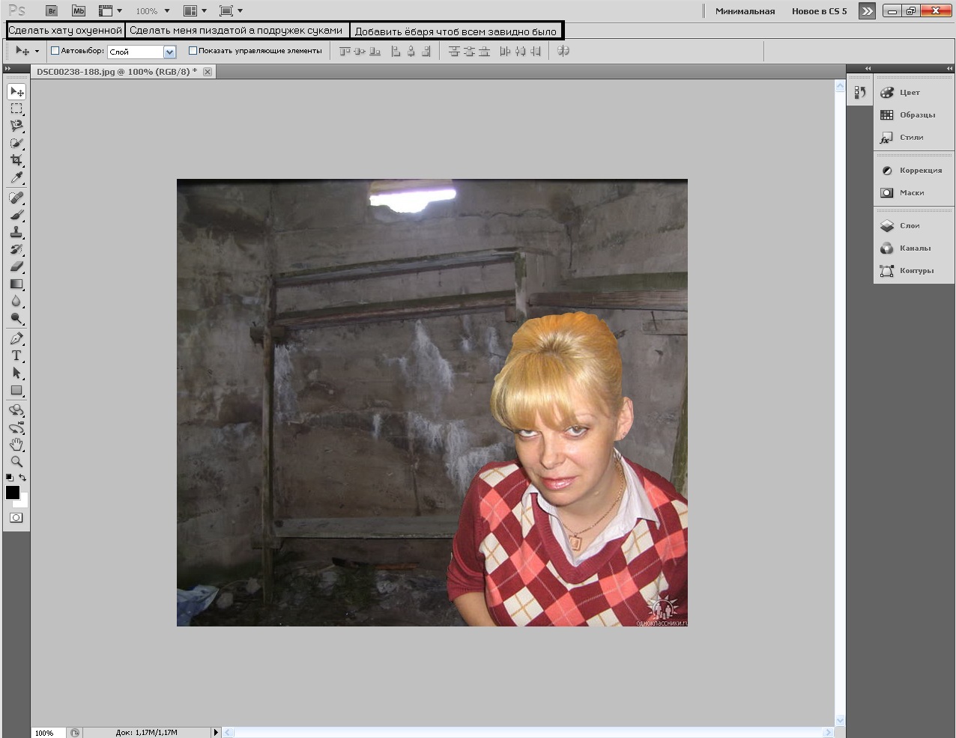Viewport: 956px width, 738px height.
Task: Activate the Hand tool
Action: tap(16, 445)
